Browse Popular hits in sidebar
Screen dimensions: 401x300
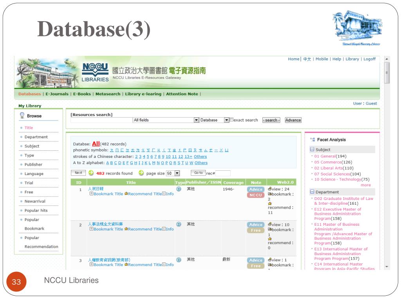click(x=36, y=211)
